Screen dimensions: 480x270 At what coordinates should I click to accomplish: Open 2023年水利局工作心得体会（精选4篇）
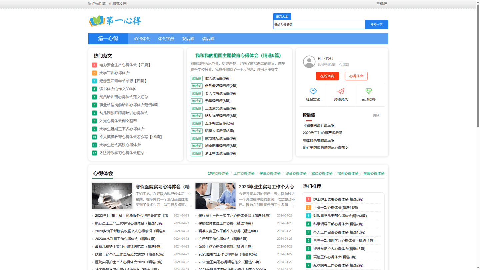[x=125, y=239]
